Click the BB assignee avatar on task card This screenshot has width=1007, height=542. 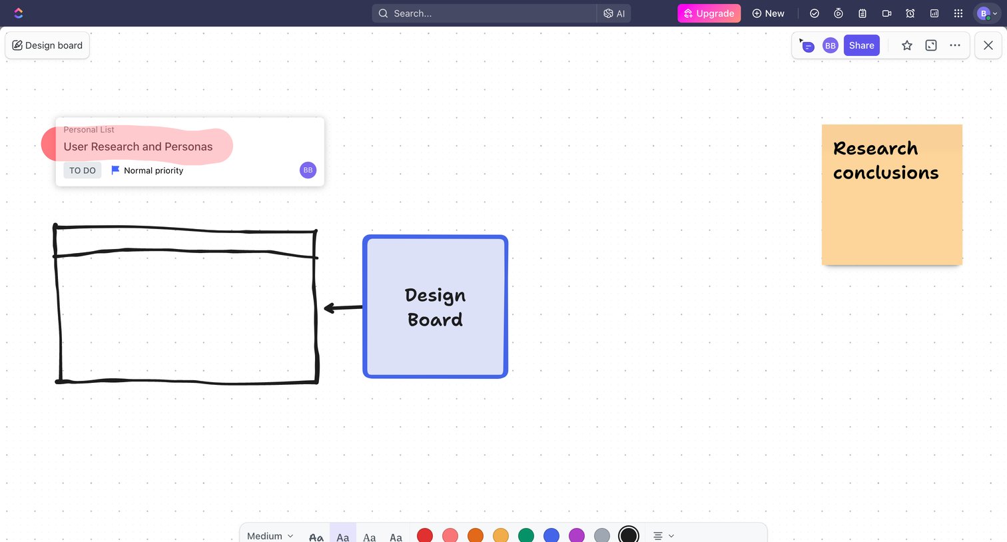tap(308, 170)
